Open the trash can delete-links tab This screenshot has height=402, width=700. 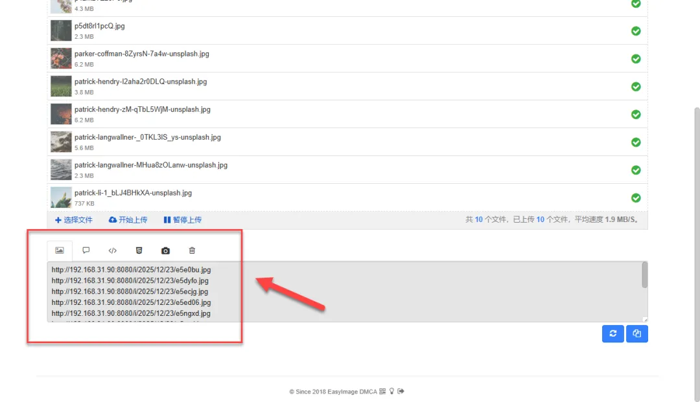[x=192, y=251]
